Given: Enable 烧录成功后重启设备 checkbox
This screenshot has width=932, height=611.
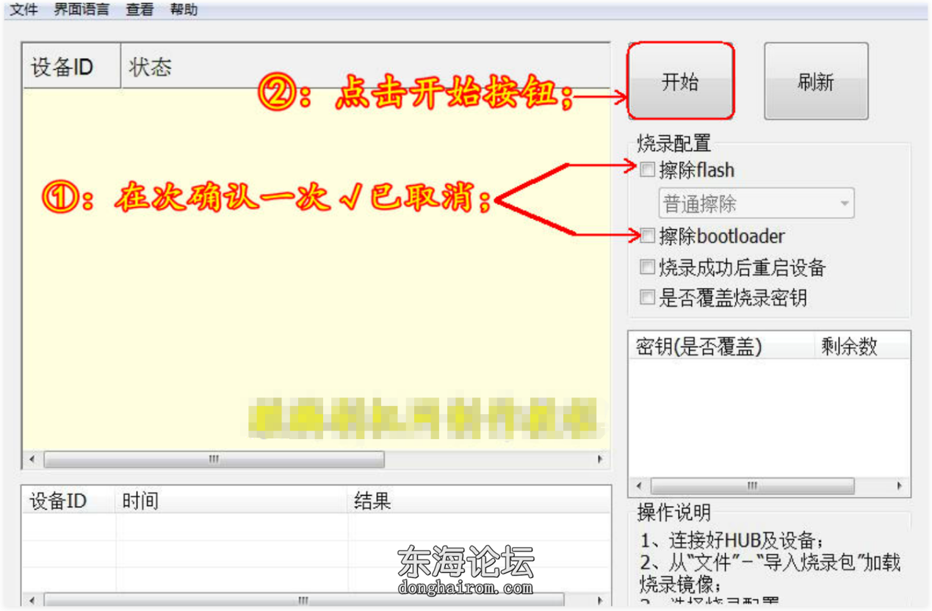Looking at the screenshot, I should [647, 267].
